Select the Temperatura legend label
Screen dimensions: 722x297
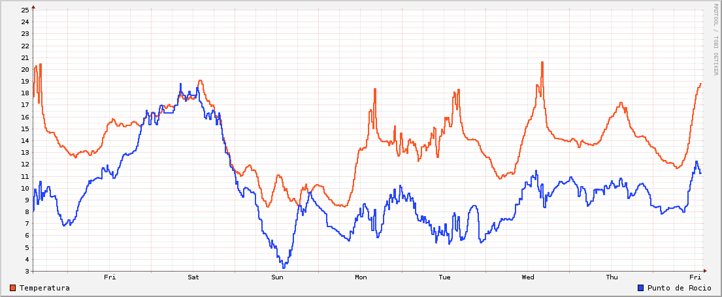44,288
